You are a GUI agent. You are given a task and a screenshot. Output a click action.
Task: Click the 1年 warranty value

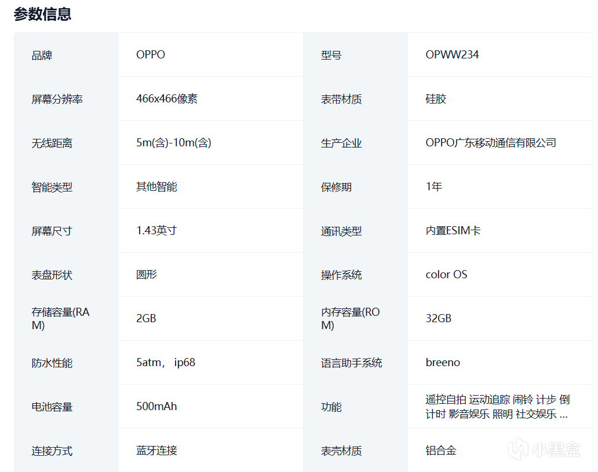pos(434,187)
